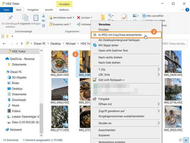Select the IMG_0717.HEIC thumbnail

click(60, 117)
